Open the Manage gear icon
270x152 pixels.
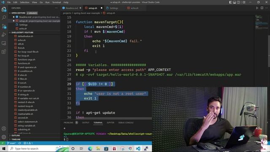coord(4,137)
